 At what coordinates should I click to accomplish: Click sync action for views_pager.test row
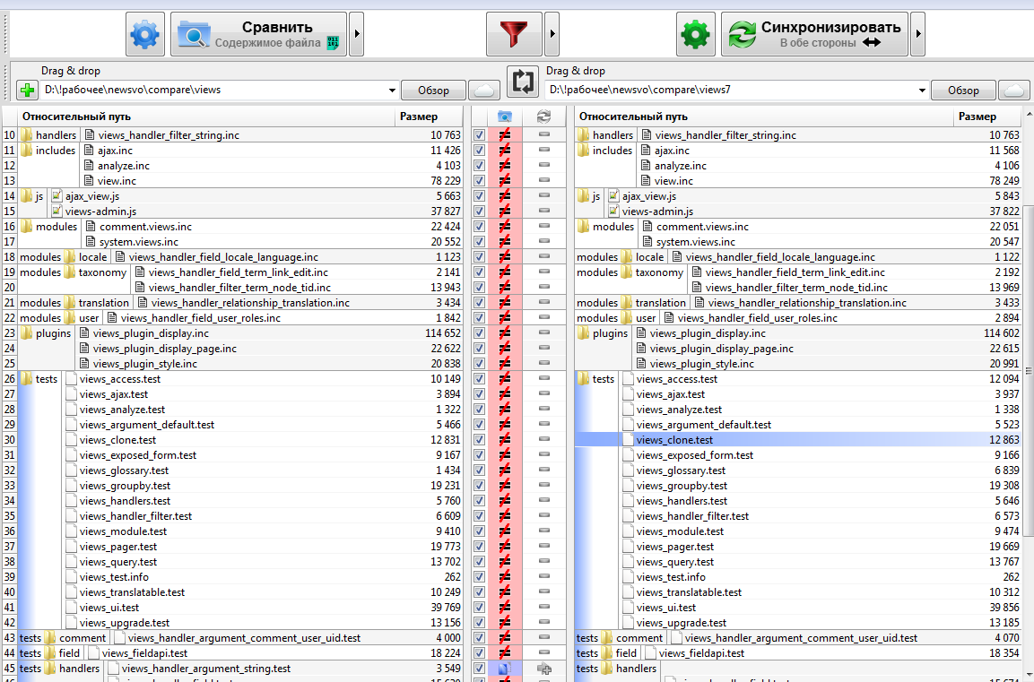(x=544, y=547)
